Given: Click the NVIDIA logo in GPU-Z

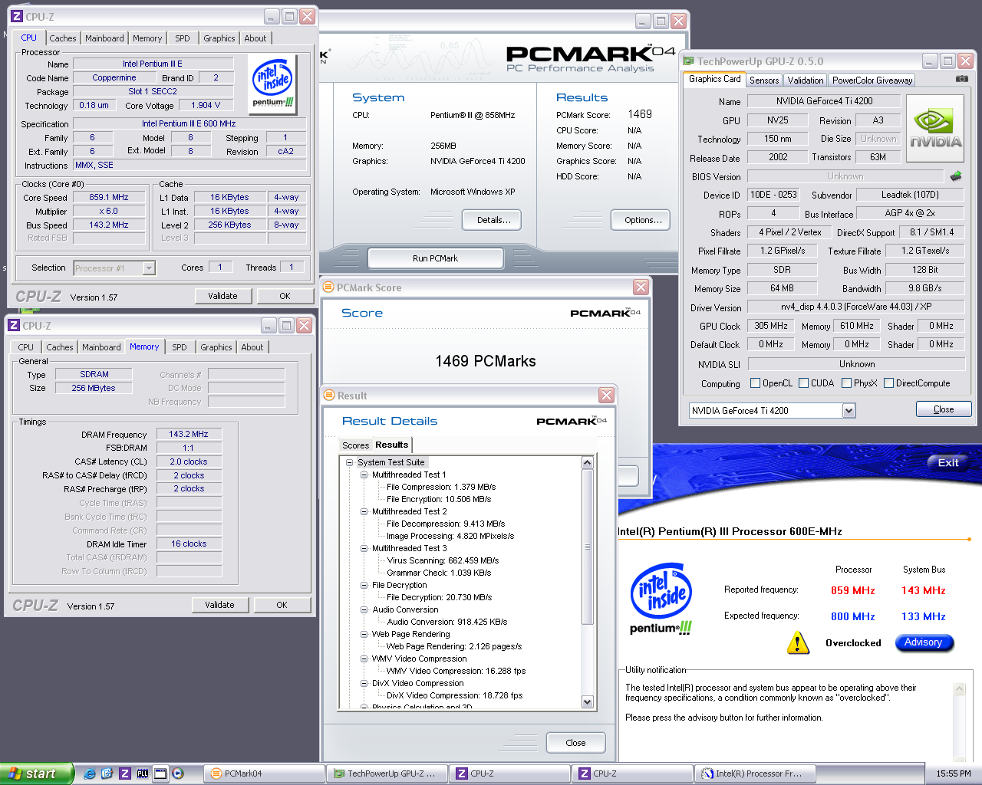Looking at the screenshot, I should pyautogui.click(x=934, y=129).
